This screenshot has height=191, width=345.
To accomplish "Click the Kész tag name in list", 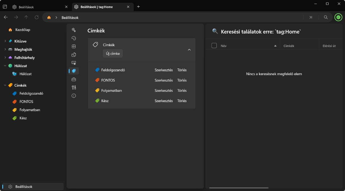I will tap(105, 101).
